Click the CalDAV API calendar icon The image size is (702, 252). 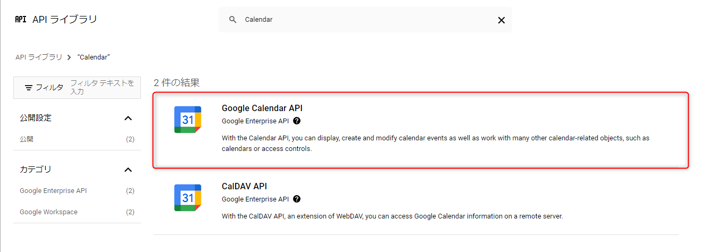(x=188, y=198)
